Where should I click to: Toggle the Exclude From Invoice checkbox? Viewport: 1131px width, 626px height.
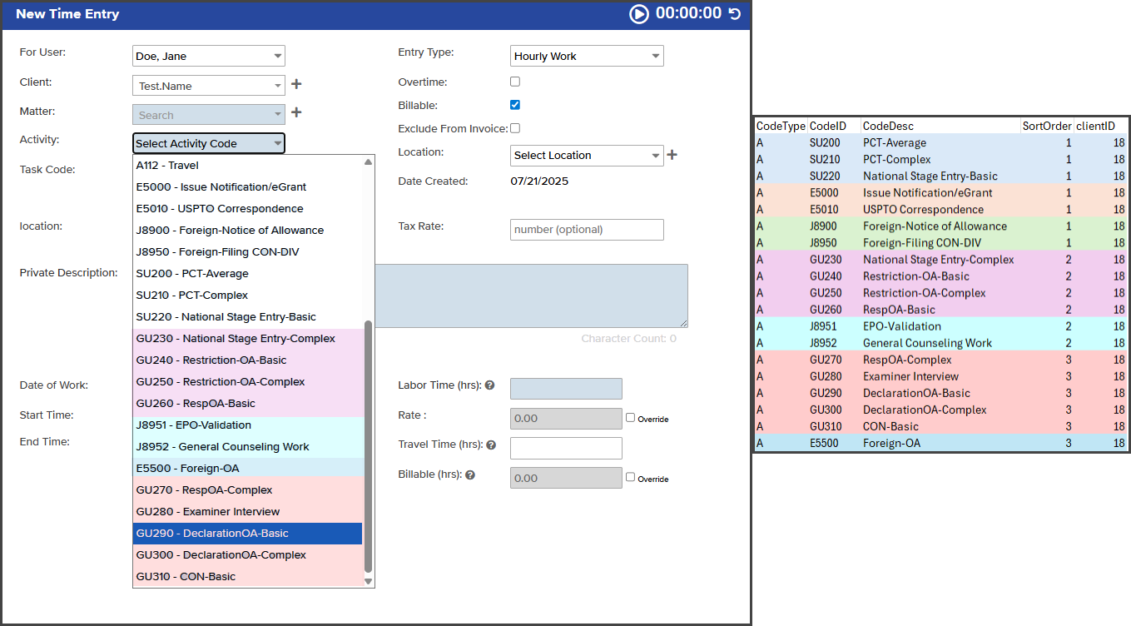tap(515, 128)
